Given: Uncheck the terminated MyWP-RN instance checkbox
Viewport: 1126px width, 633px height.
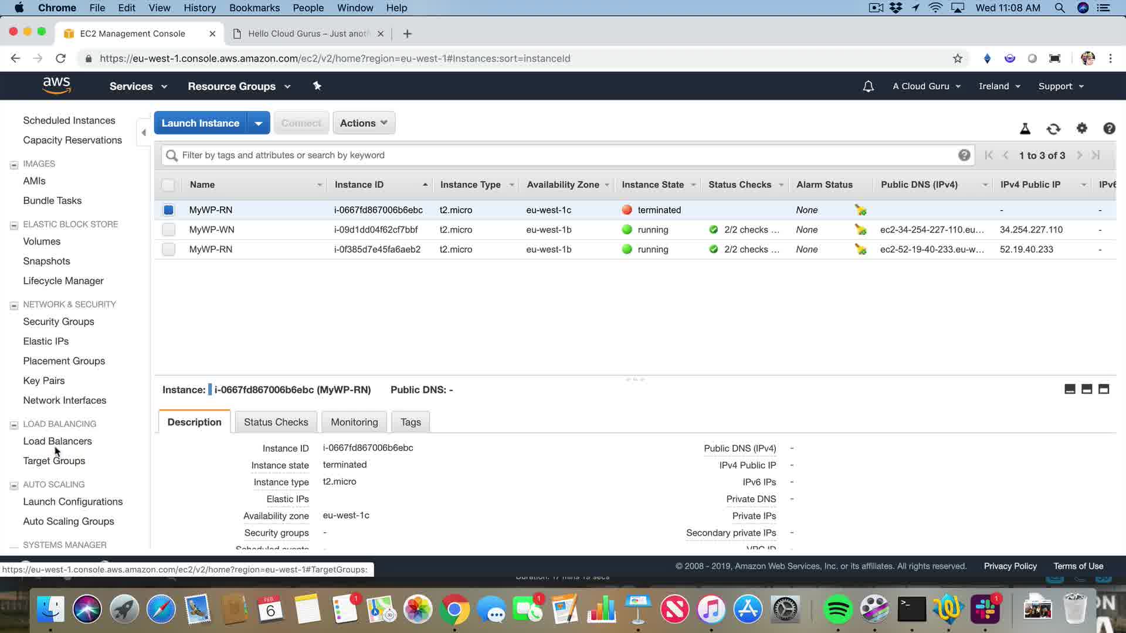Looking at the screenshot, I should coord(168,210).
